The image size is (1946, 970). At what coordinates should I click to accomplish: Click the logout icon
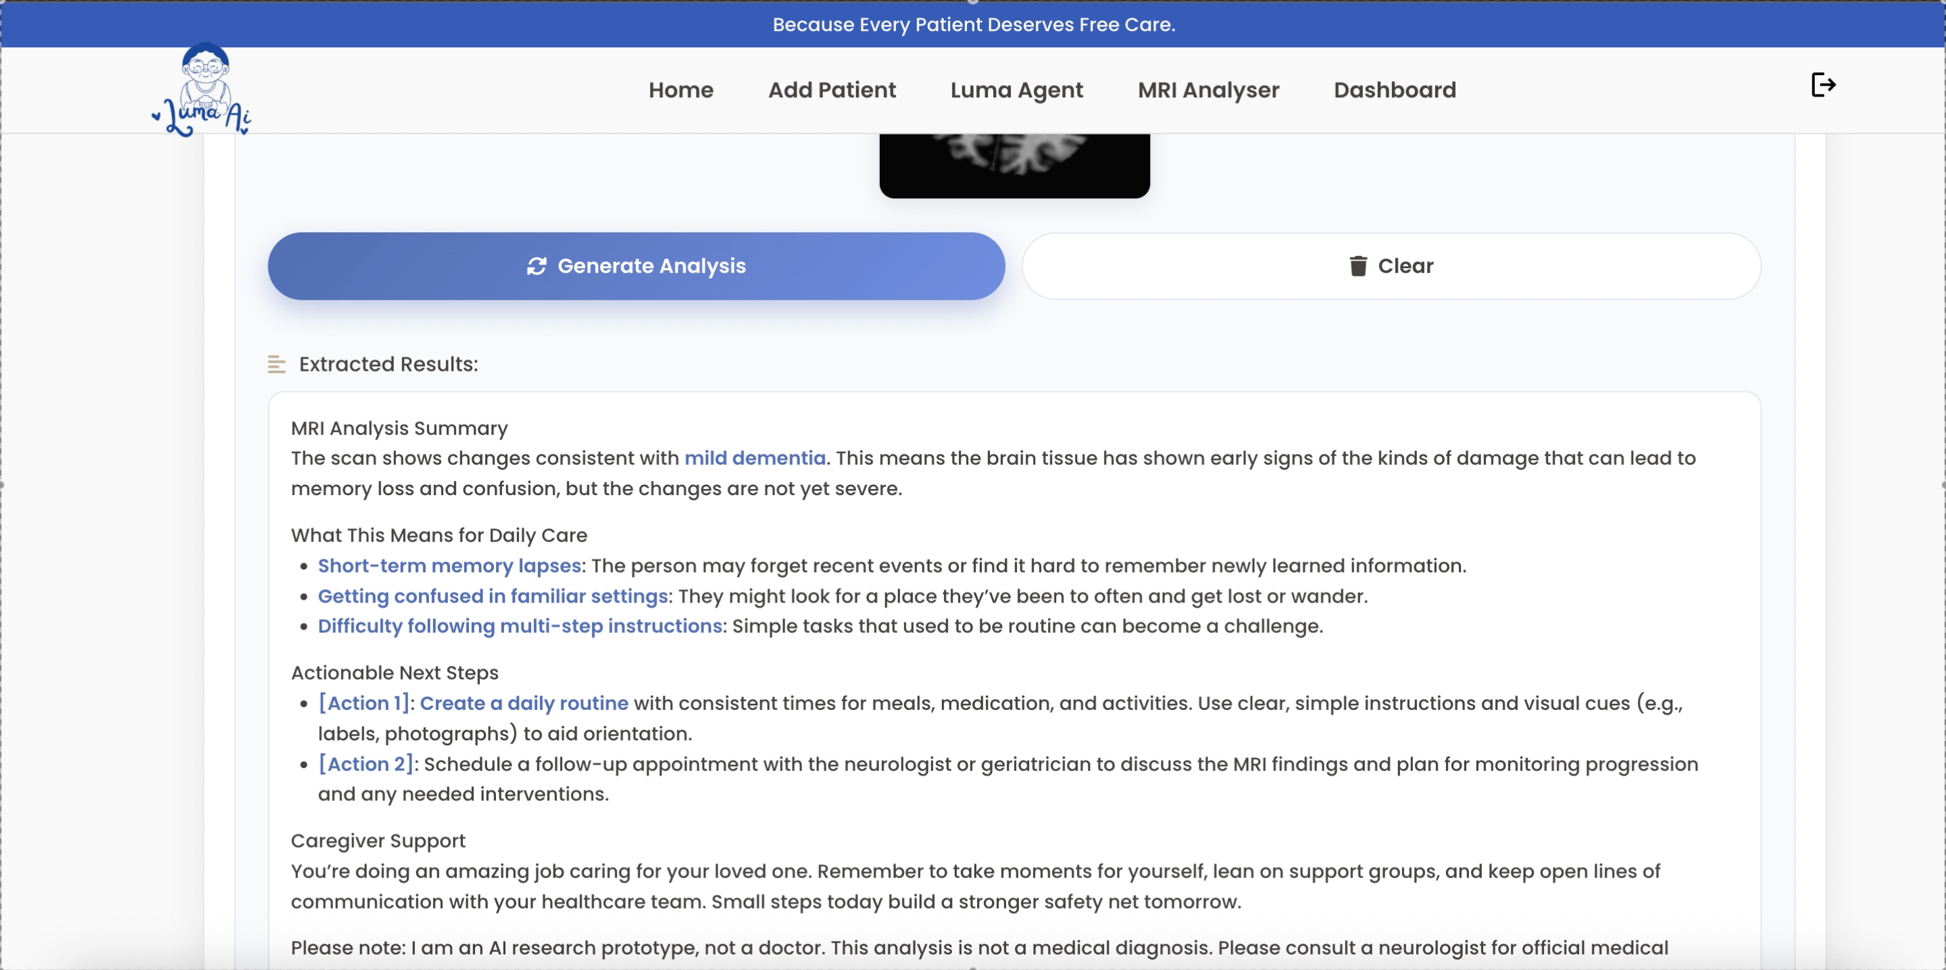[1822, 84]
